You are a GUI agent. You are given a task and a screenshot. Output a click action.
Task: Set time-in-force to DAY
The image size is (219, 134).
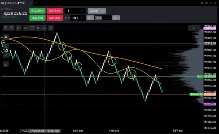98,18
